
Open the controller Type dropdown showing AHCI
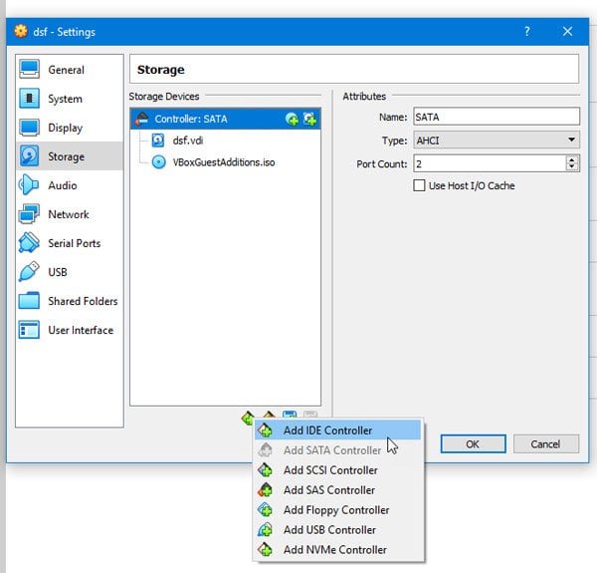click(497, 141)
